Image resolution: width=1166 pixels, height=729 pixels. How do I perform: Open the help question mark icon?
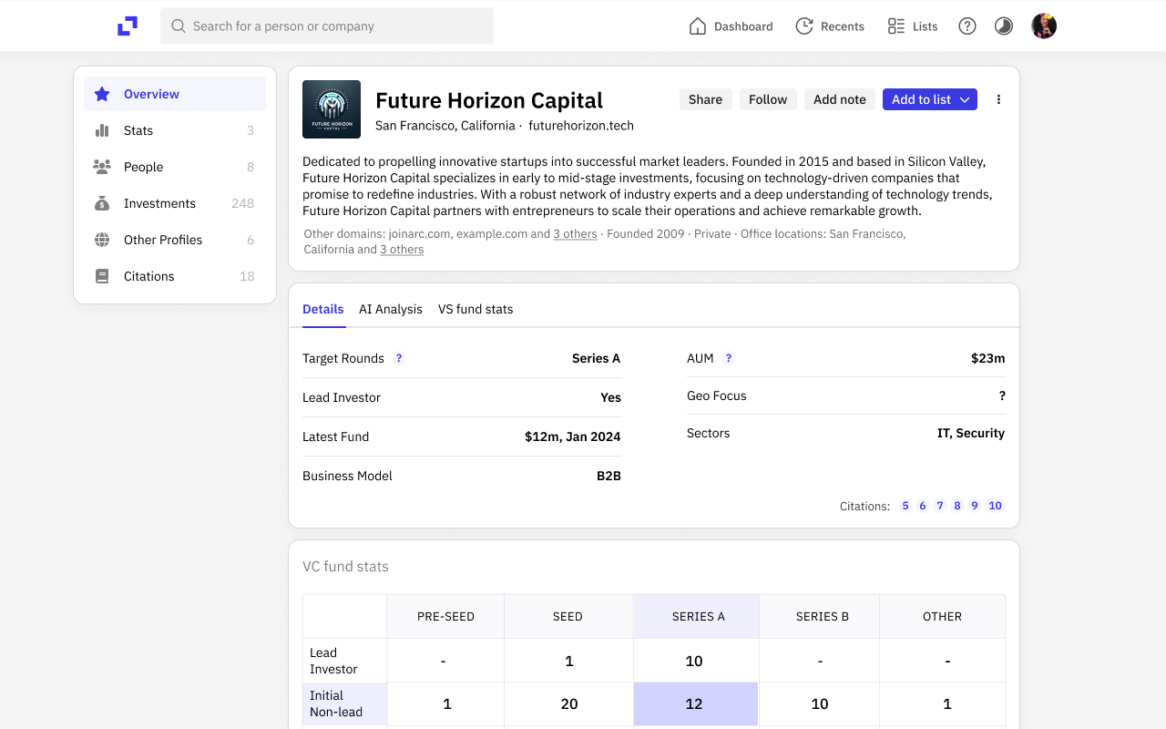tap(967, 26)
